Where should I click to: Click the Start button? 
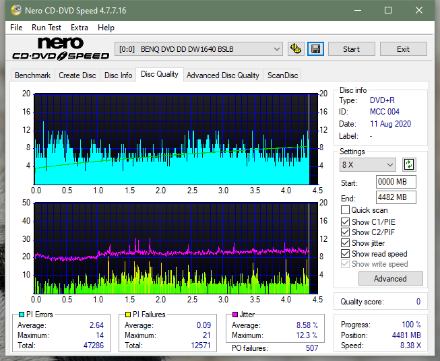(351, 49)
